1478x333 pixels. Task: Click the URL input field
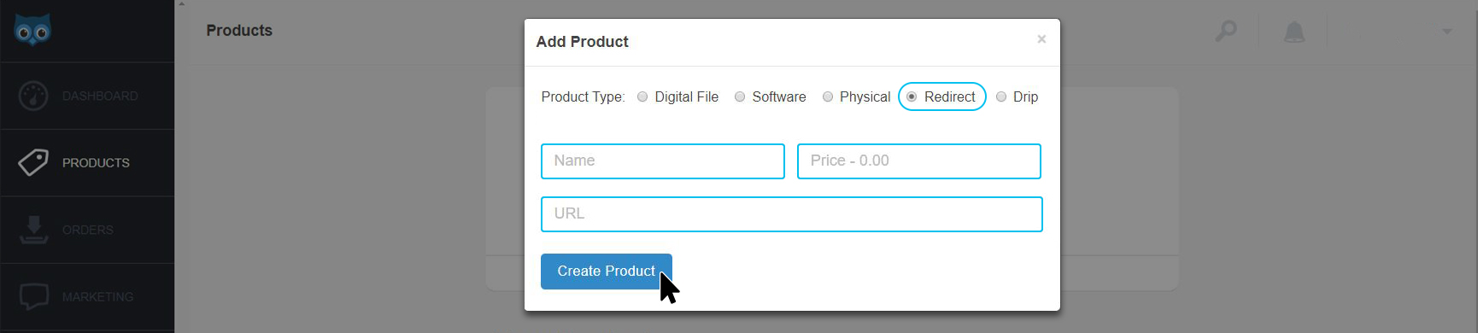click(792, 214)
